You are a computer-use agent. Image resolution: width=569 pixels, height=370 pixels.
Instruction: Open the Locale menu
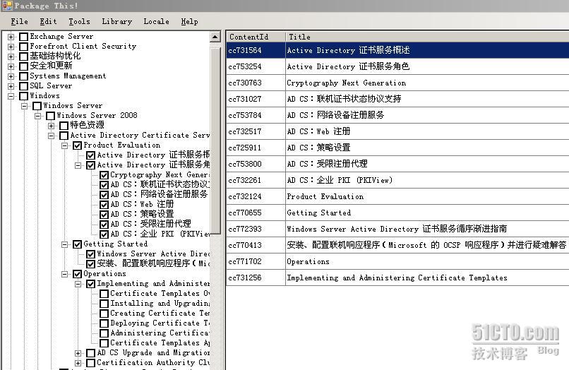click(x=156, y=22)
